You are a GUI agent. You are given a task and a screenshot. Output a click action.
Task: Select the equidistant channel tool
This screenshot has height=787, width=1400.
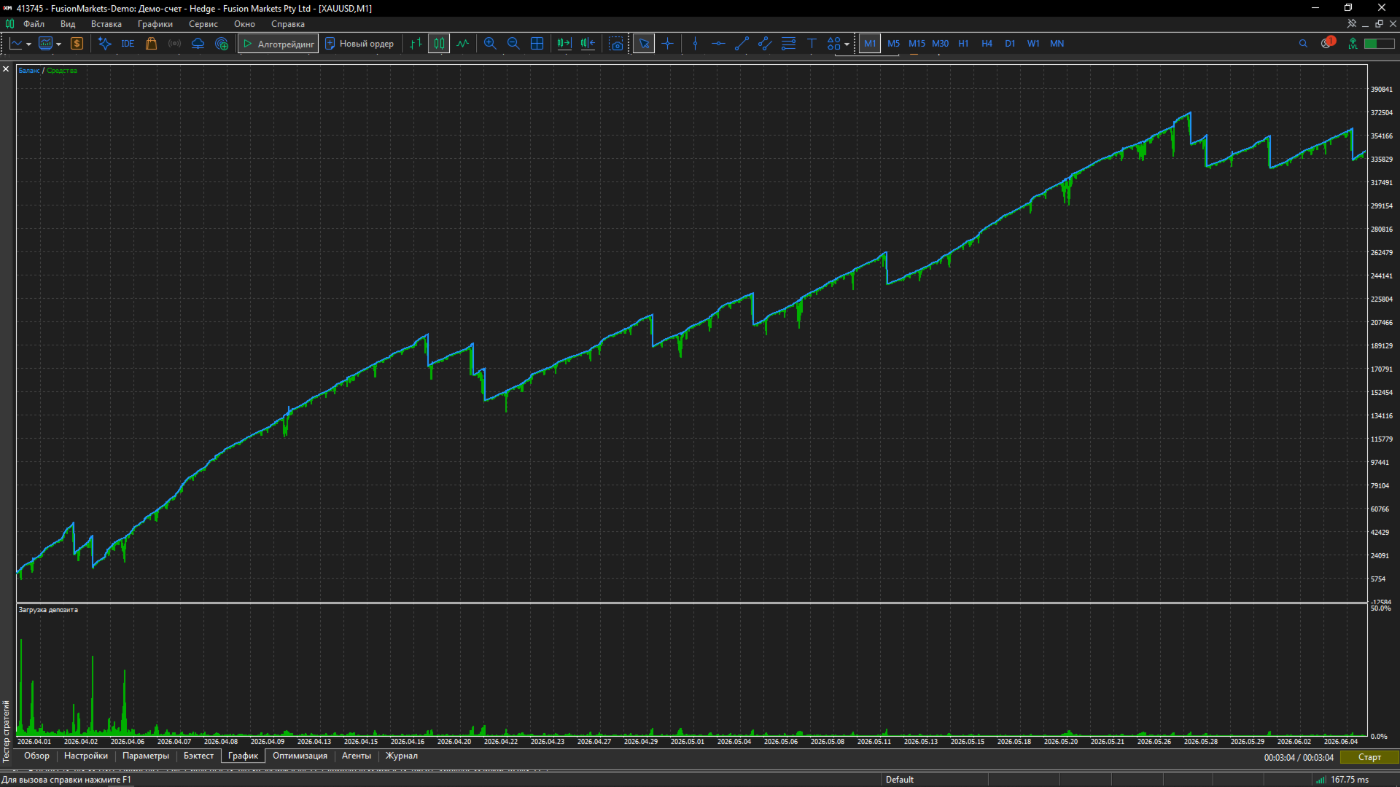[765, 44]
